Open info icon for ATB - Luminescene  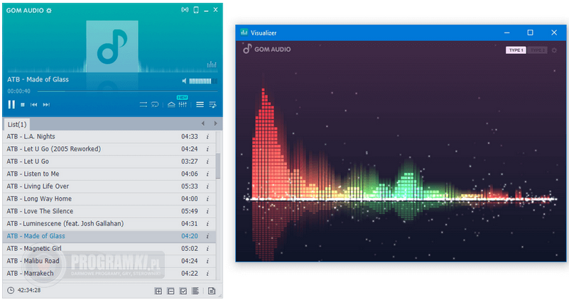(207, 223)
